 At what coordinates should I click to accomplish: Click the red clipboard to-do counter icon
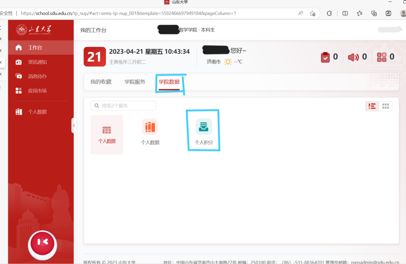(325, 57)
